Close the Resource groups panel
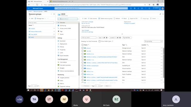 54,14
